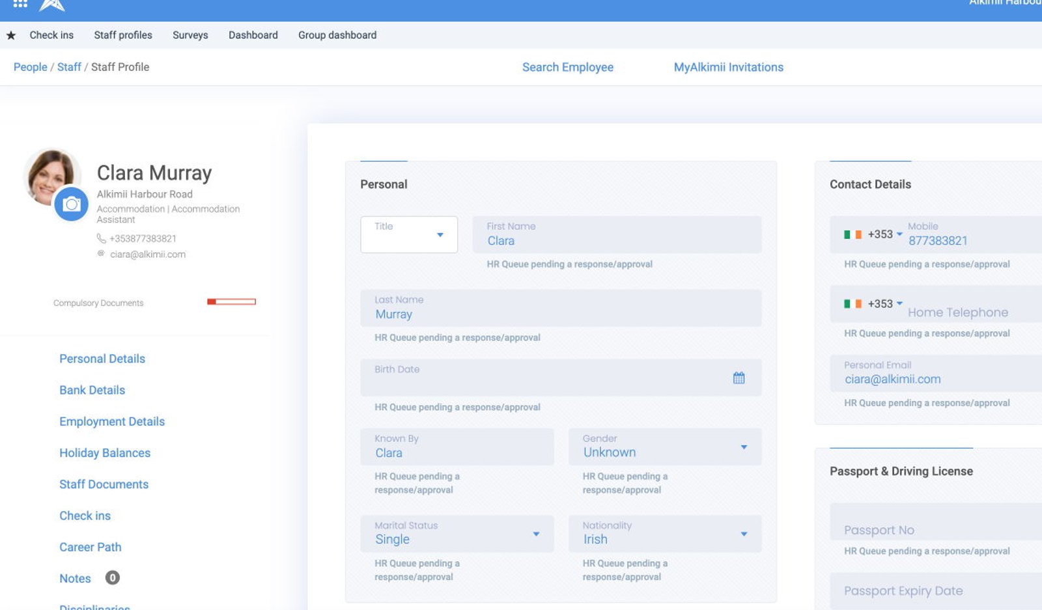Click the Alkimii Harbour Road text under name
The height and width of the screenshot is (610, 1042).
click(145, 194)
